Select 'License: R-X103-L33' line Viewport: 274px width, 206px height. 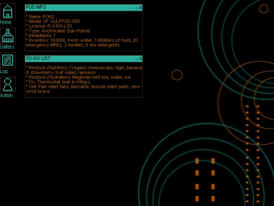click(x=49, y=26)
